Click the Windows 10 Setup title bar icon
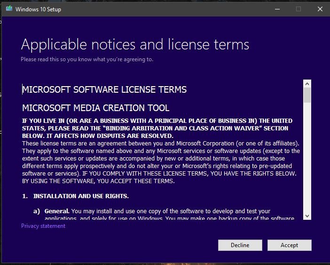Image resolution: width=330 pixels, height=265 pixels. coord(9,8)
